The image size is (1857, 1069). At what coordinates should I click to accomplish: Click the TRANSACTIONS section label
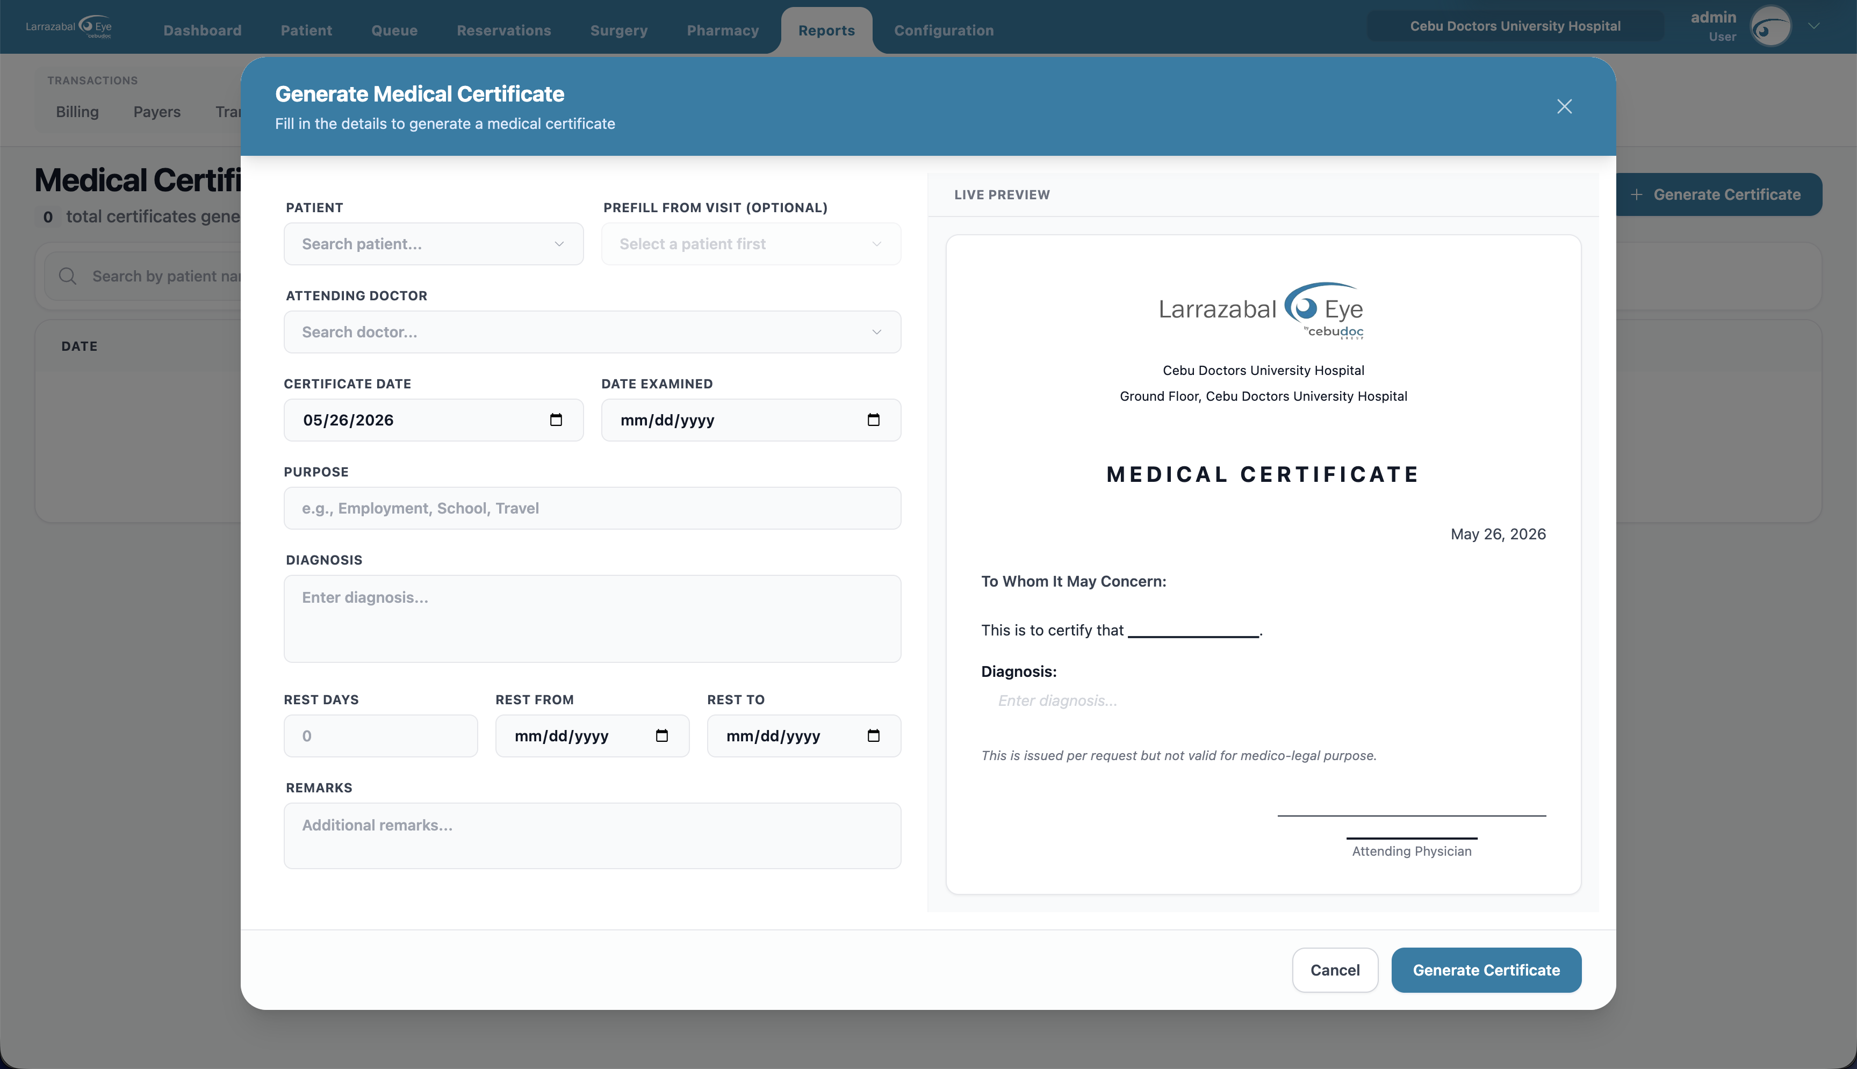pos(92,81)
